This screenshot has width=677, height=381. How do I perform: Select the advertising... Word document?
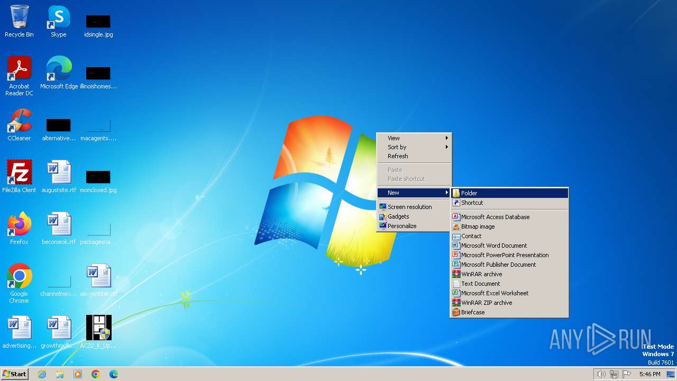point(19,332)
